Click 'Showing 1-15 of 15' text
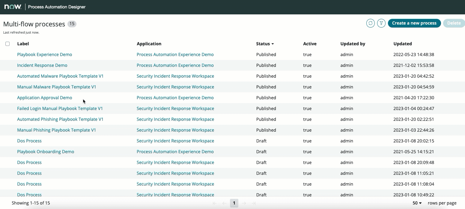465x209 pixels. [31, 203]
